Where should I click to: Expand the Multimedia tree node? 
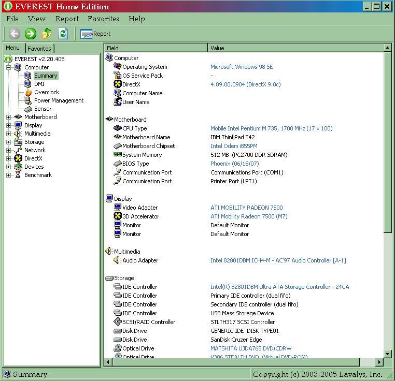coord(9,134)
